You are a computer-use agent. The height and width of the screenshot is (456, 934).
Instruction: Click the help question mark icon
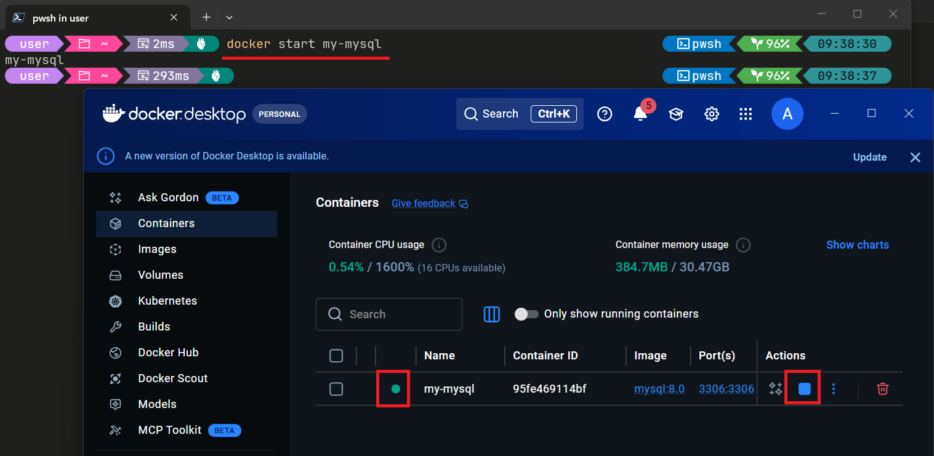(605, 114)
